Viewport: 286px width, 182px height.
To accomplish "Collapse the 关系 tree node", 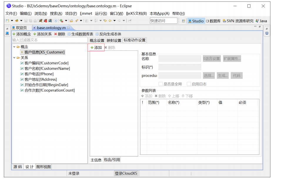I will click(14, 58).
